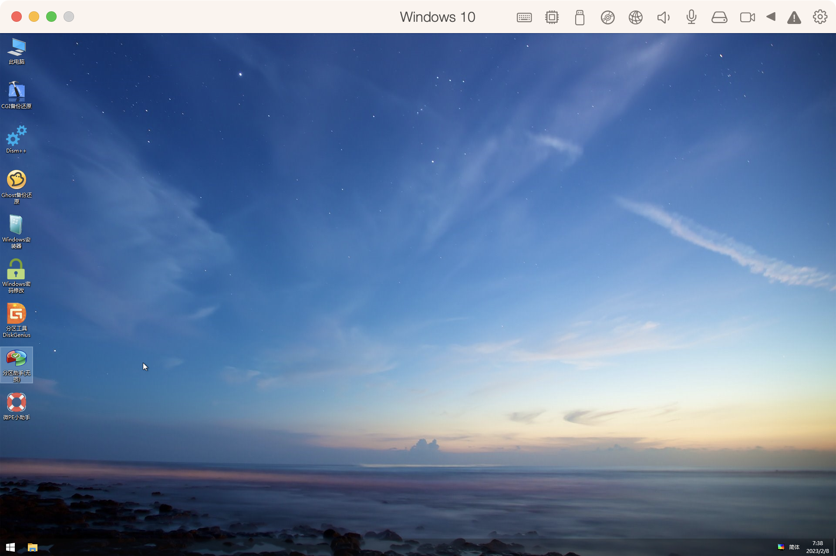Open the Windows Start menu

[10, 547]
